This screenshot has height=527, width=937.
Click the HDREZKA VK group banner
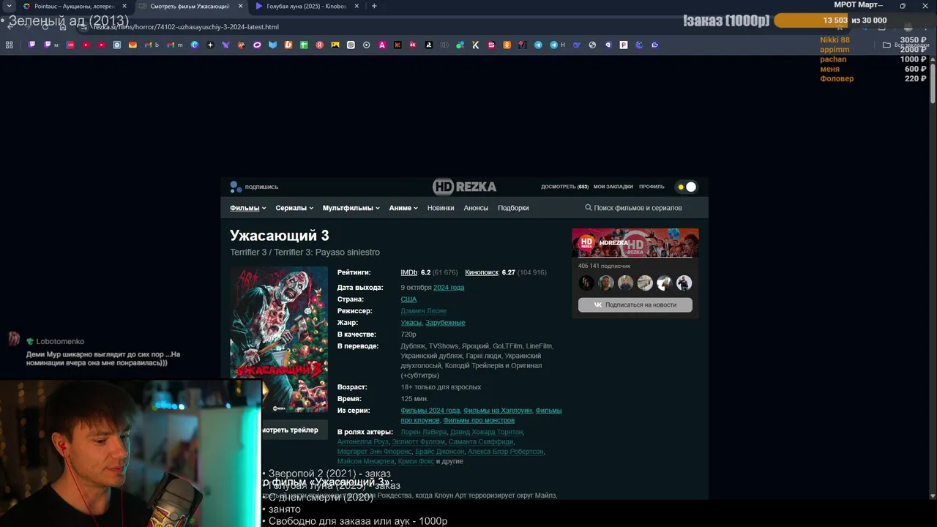635,243
